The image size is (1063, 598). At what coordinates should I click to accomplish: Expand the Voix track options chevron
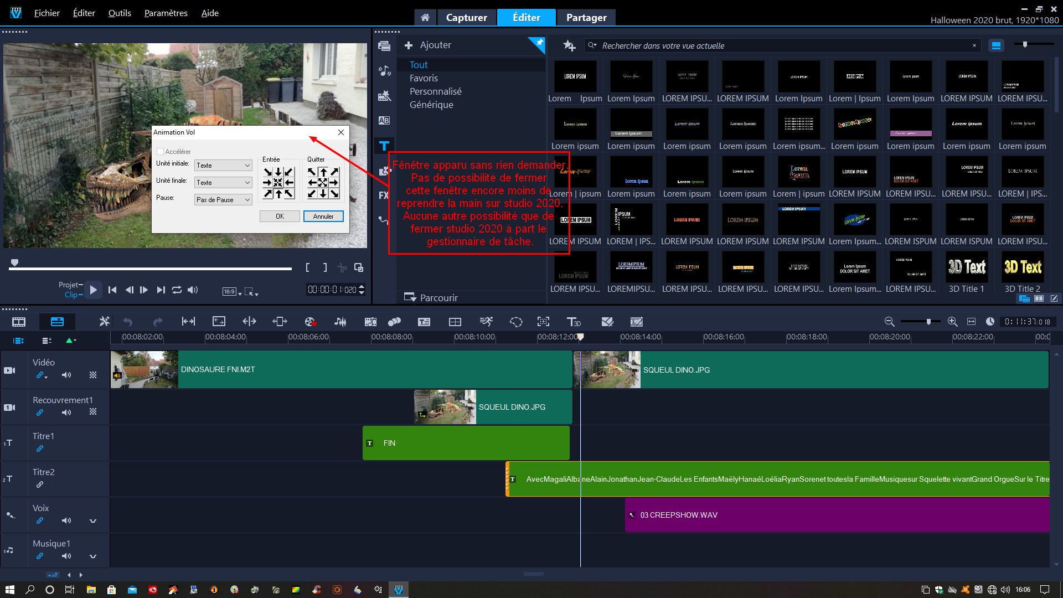point(93,520)
